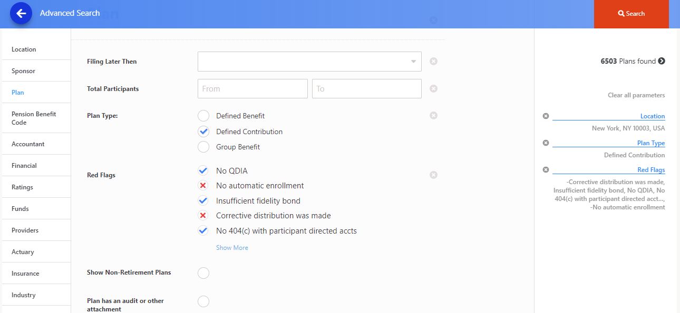680x313 pixels.
Task: Expand Show More red flags
Action: [x=232, y=248]
